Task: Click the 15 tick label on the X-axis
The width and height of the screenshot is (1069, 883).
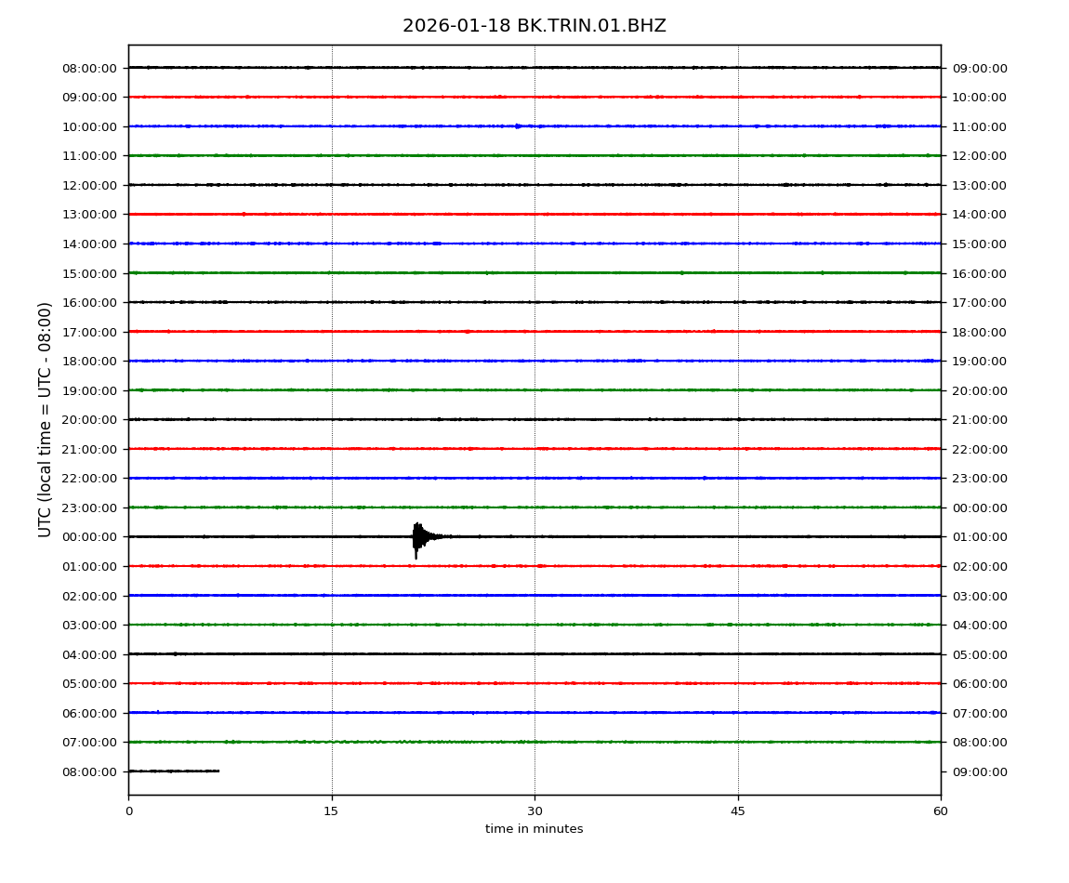Action: (331, 811)
